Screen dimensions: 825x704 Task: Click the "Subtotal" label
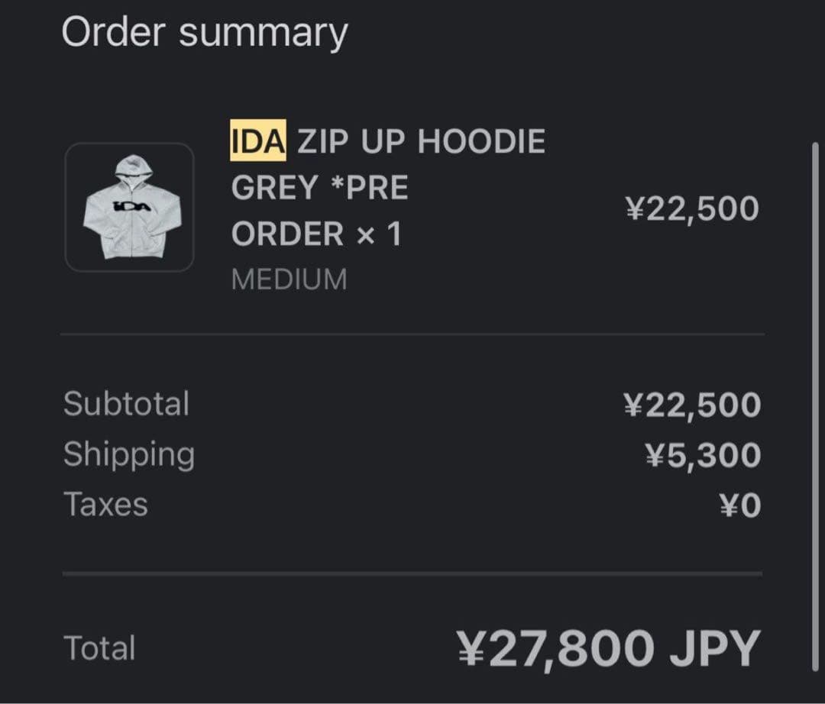pos(126,403)
